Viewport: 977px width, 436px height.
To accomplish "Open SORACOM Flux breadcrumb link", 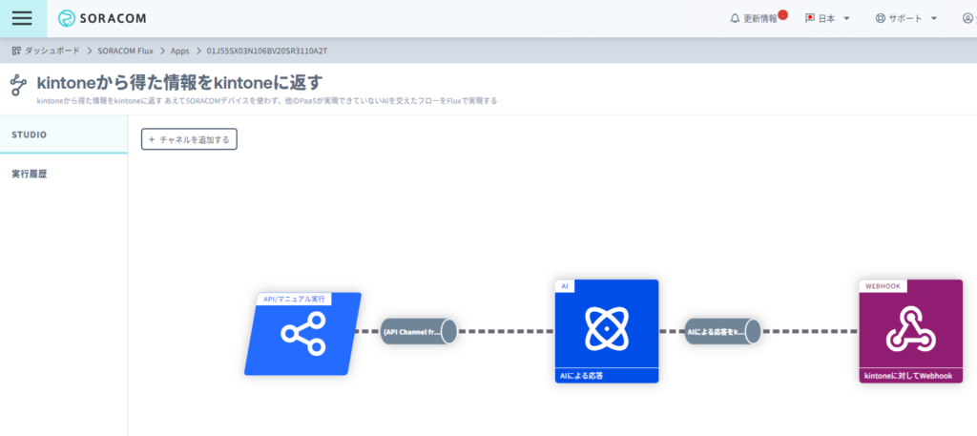I will pyautogui.click(x=125, y=51).
